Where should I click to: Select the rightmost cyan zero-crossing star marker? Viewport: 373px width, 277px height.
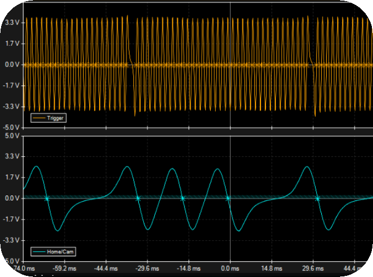[x=317, y=198]
